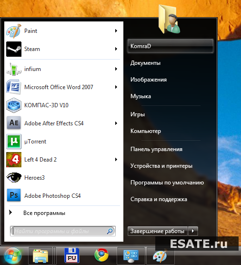Screen dimensions: 241x265
Task: Click the infium program label
Action: click(32, 69)
